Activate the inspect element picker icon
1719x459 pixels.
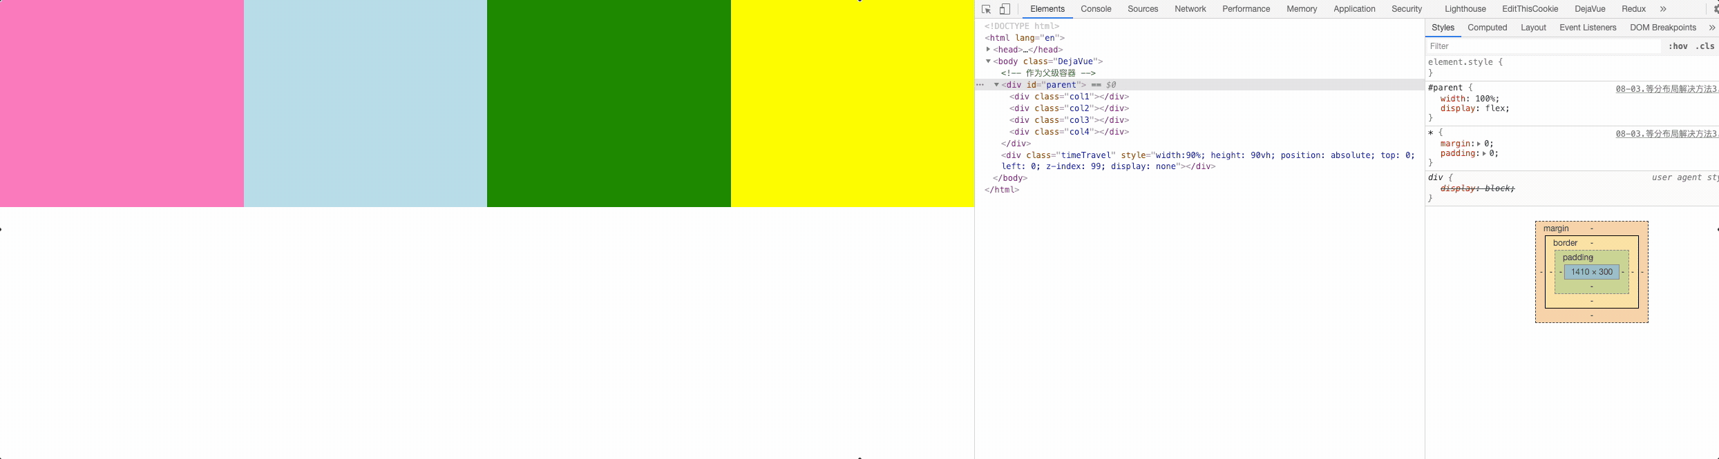(x=986, y=9)
